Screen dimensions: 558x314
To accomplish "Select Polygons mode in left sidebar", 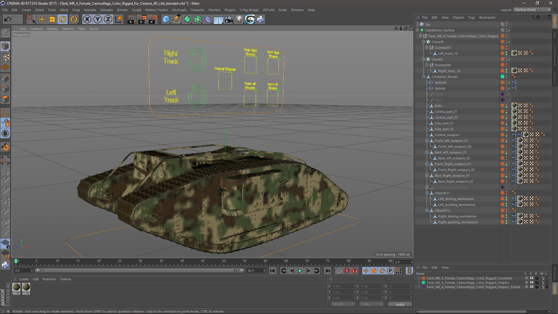I will (5, 99).
